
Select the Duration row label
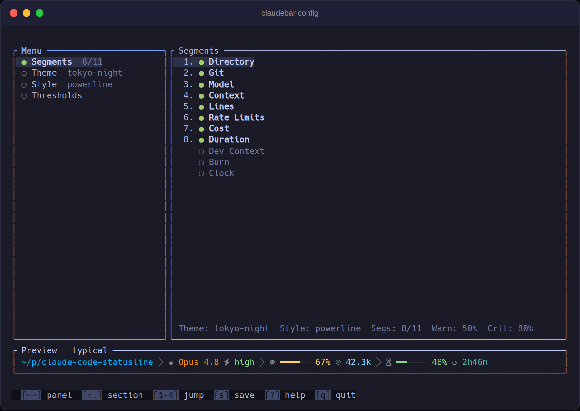pos(229,139)
